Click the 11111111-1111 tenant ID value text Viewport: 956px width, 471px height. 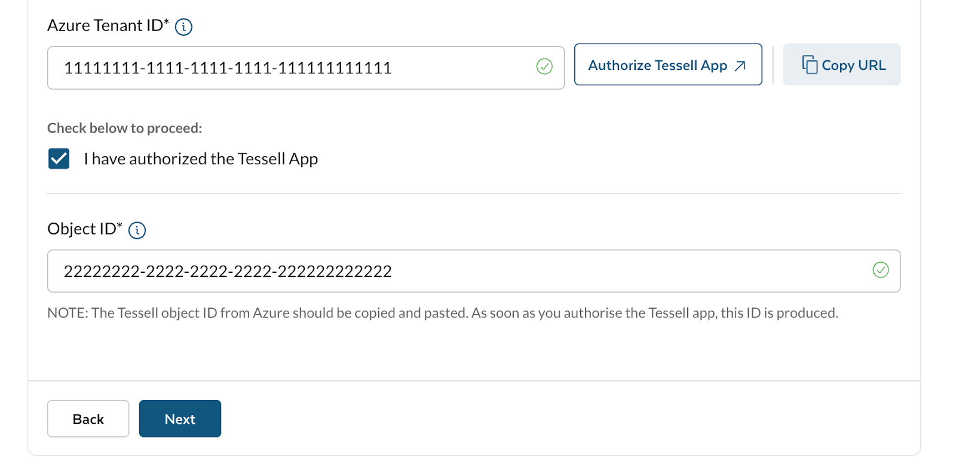(x=227, y=68)
